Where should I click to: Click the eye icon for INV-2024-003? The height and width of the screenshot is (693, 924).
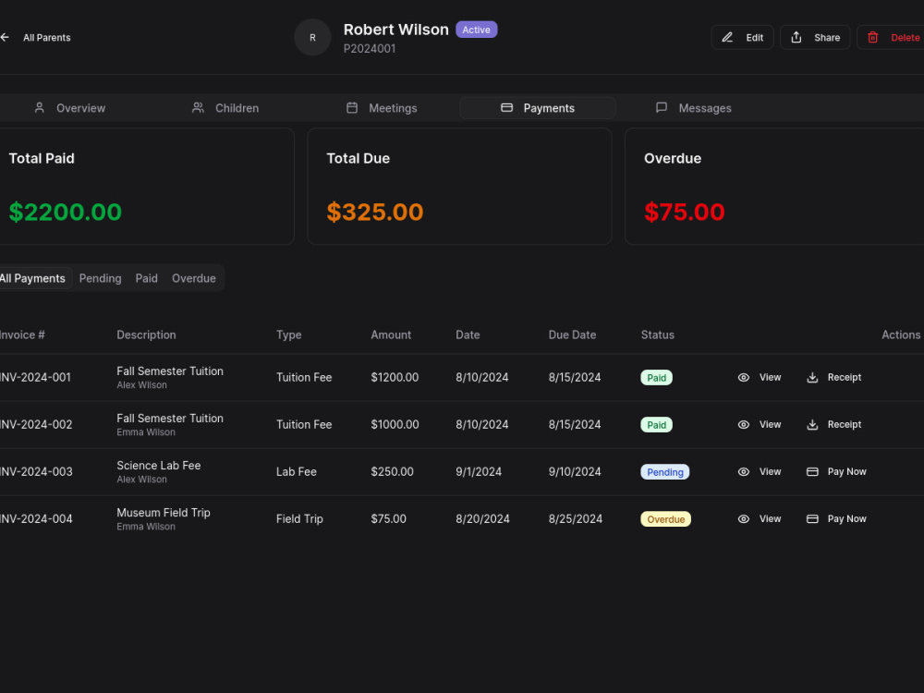pyautogui.click(x=744, y=472)
